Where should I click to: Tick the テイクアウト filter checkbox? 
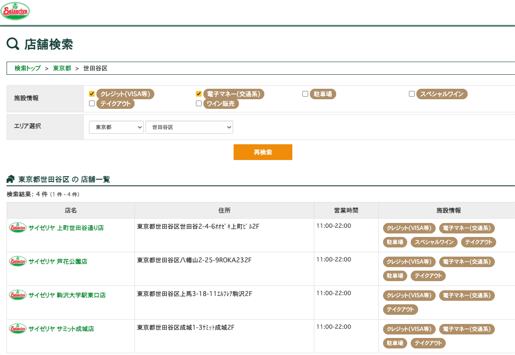[x=92, y=104]
